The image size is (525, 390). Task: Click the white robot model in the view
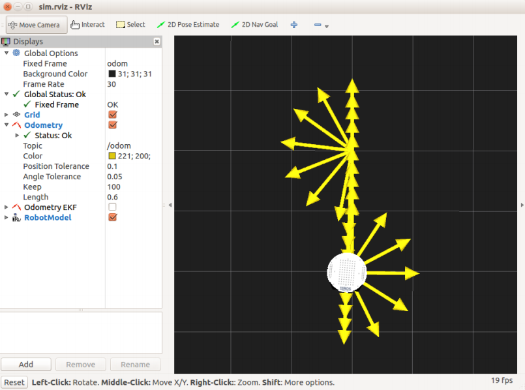[x=346, y=273]
